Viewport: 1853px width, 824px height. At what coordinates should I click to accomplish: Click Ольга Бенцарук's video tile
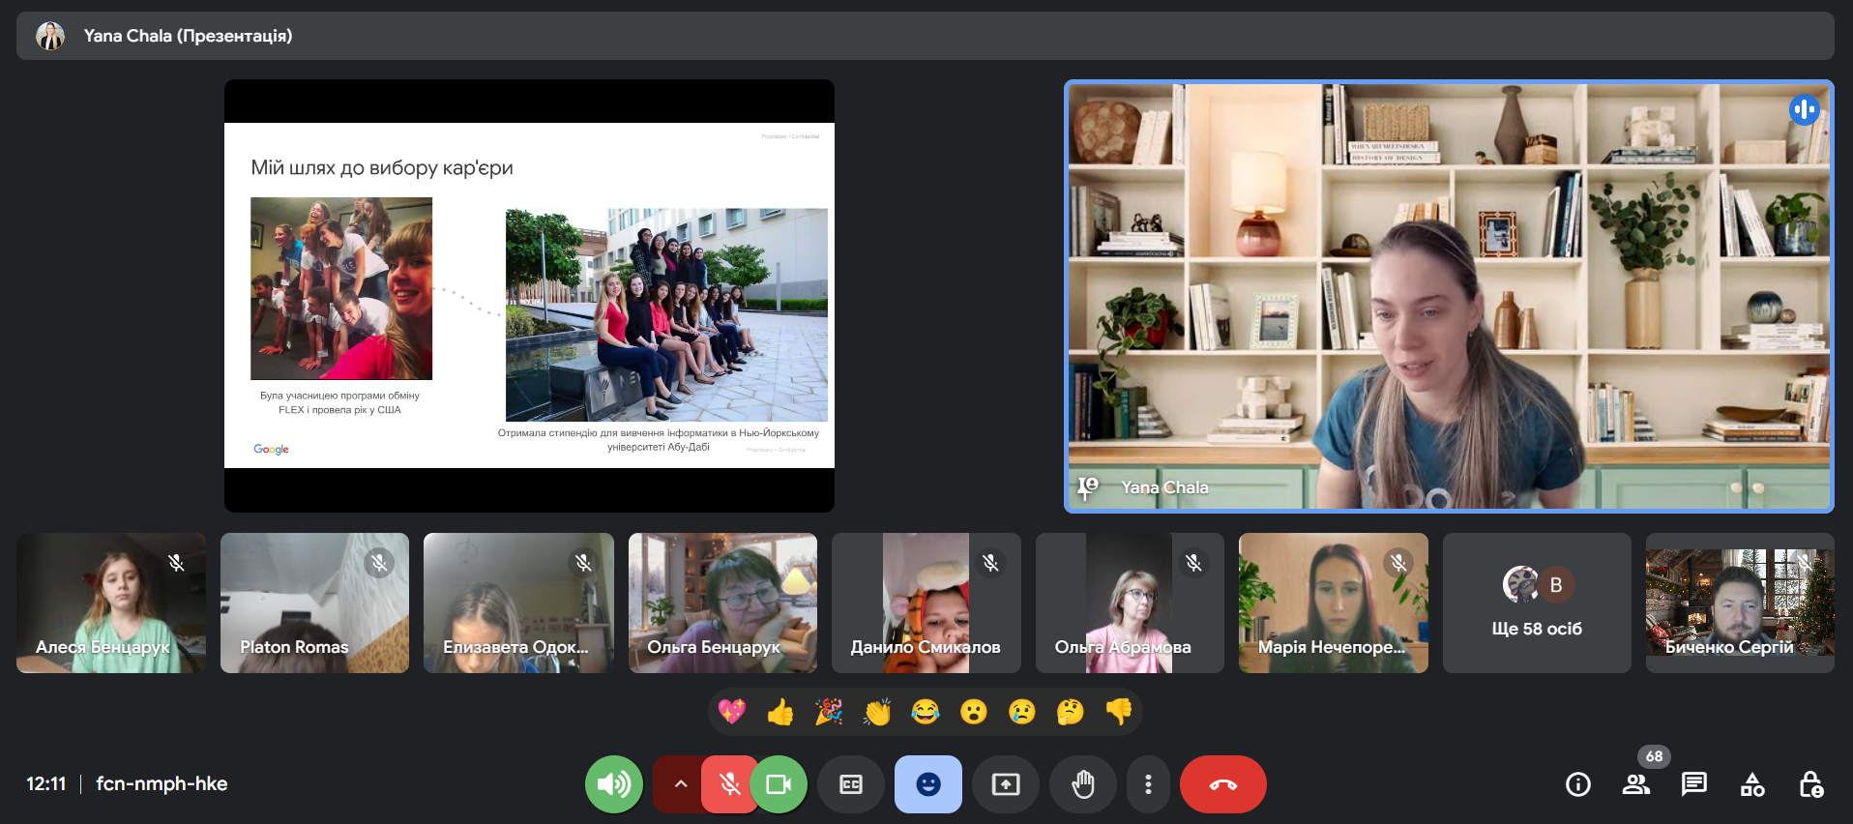point(722,603)
